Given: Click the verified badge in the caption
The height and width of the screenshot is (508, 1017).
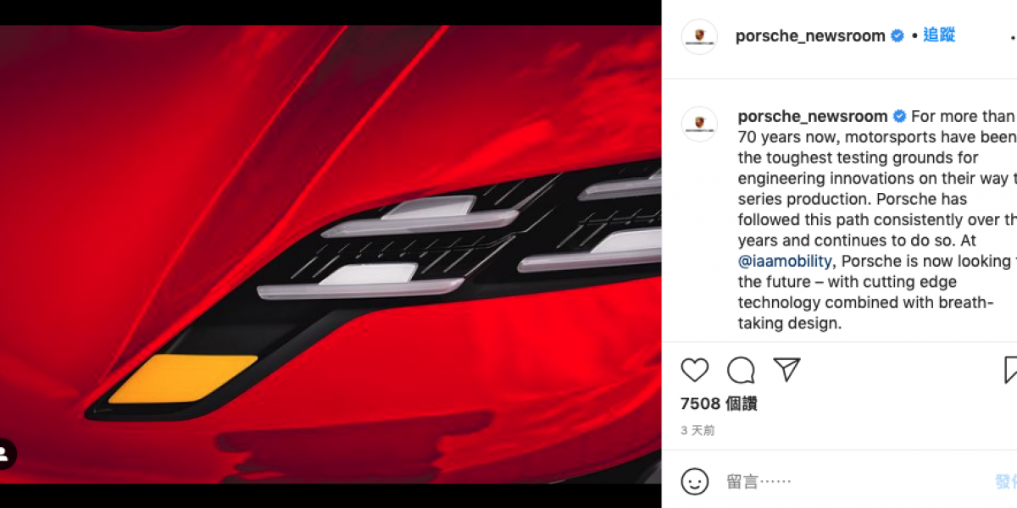Looking at the screenshot, I should click(900, 117).
